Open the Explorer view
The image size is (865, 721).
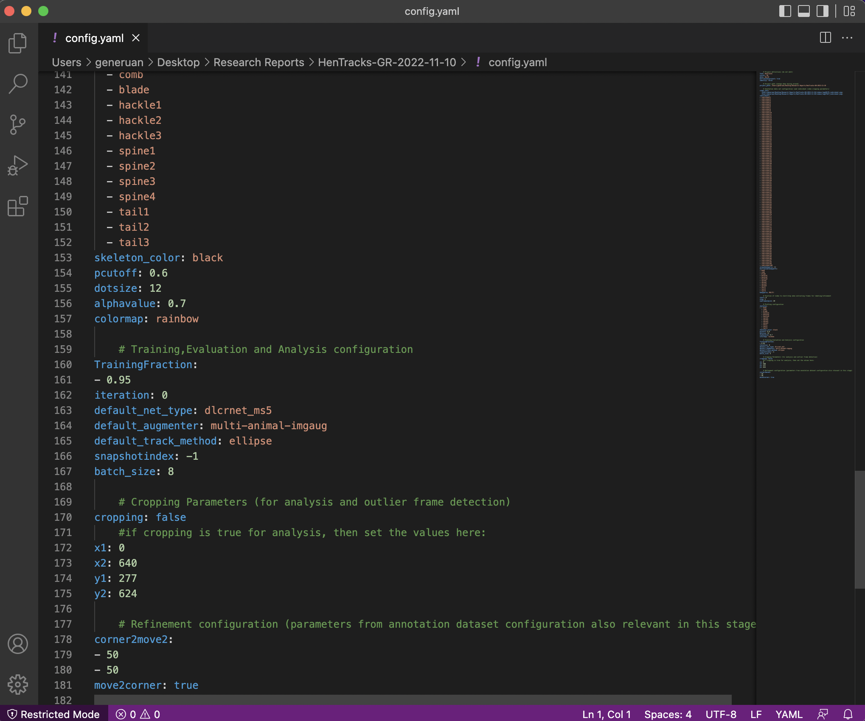pos(17,43)
